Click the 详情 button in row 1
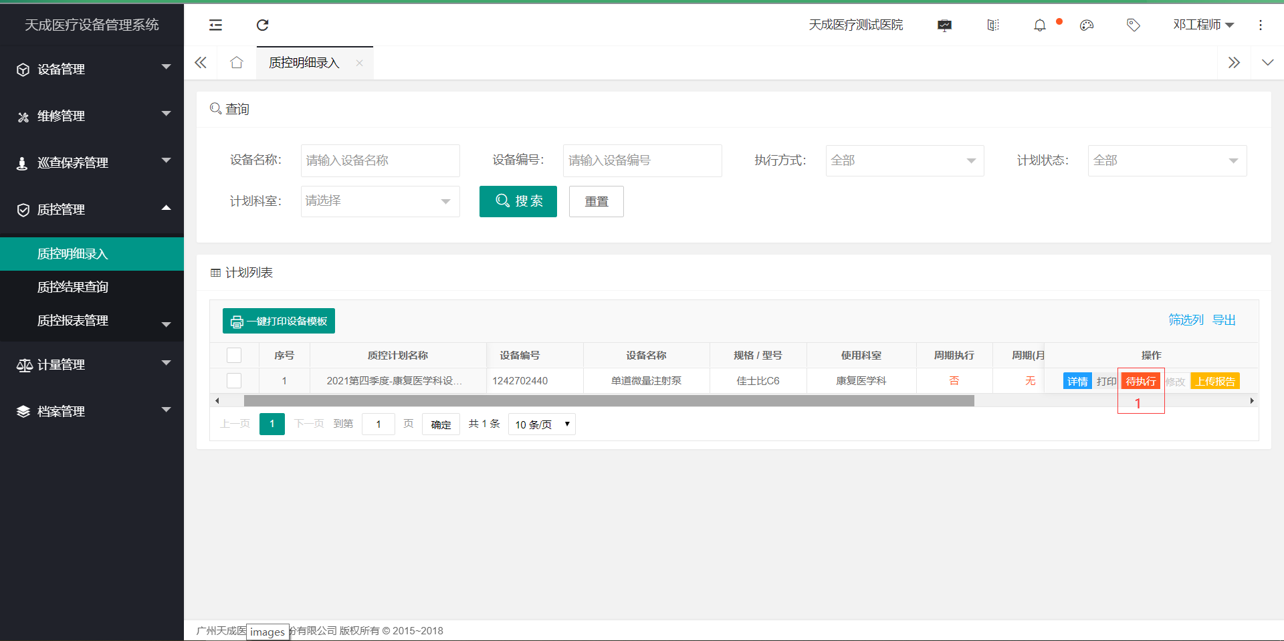1284x641 pixels. 1077,381
